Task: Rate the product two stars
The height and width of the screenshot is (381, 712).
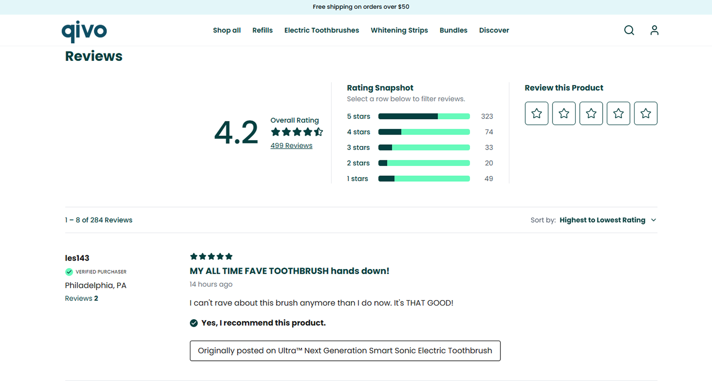Action: coord(564,113)
